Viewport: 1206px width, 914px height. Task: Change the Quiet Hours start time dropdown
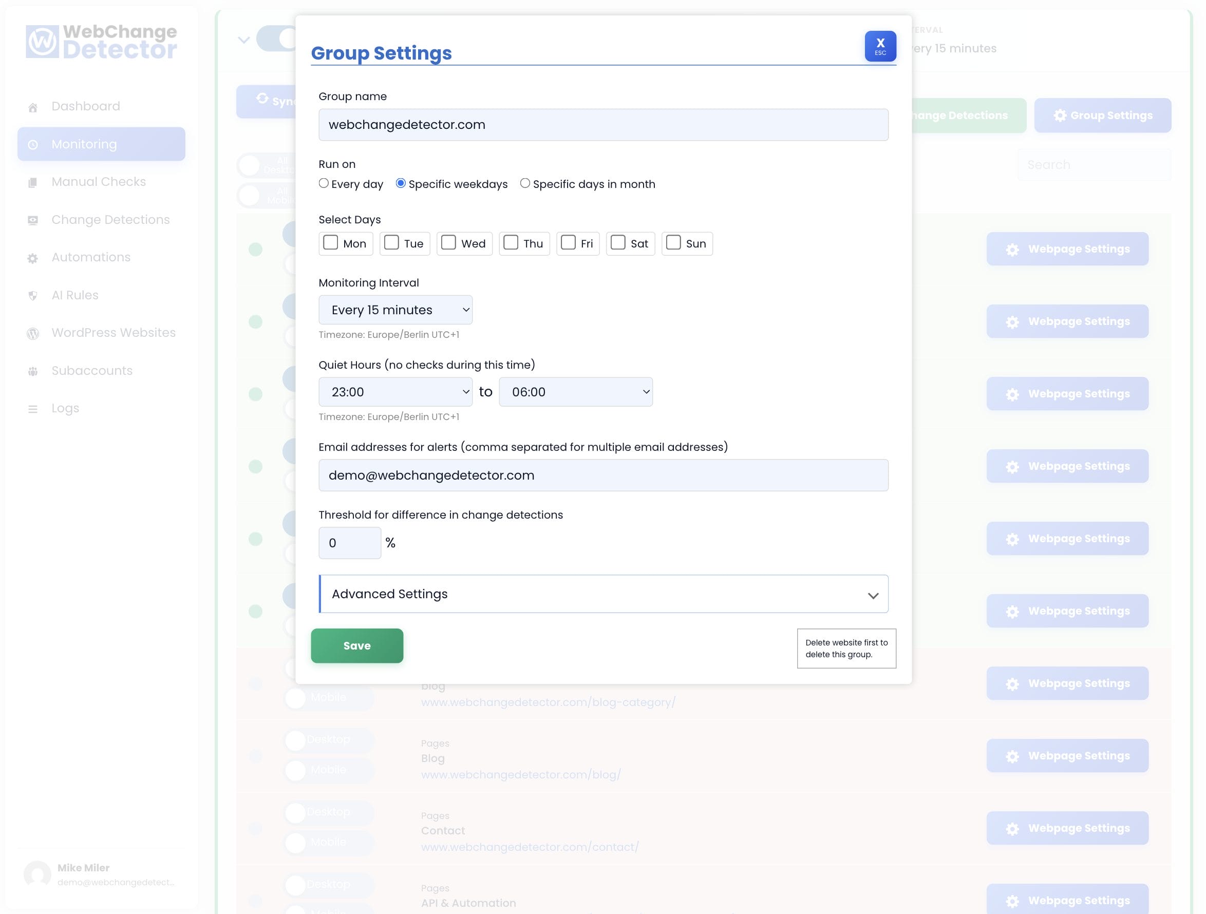[395, 391]
